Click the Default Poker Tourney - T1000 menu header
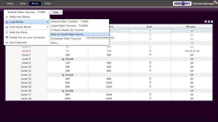This screenshot has height=122, width=218. click(x=26, y=12)
